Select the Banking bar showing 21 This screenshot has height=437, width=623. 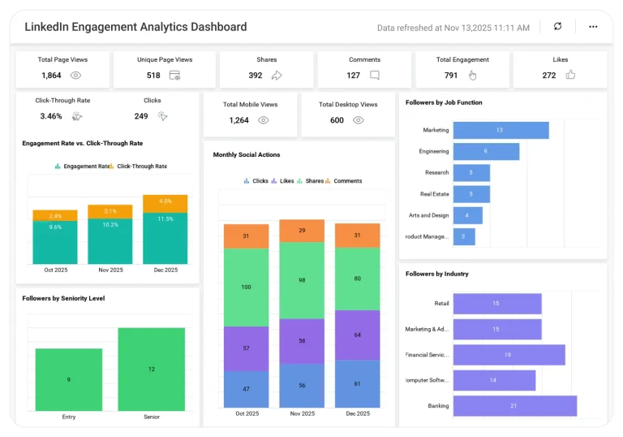(515, 405)
